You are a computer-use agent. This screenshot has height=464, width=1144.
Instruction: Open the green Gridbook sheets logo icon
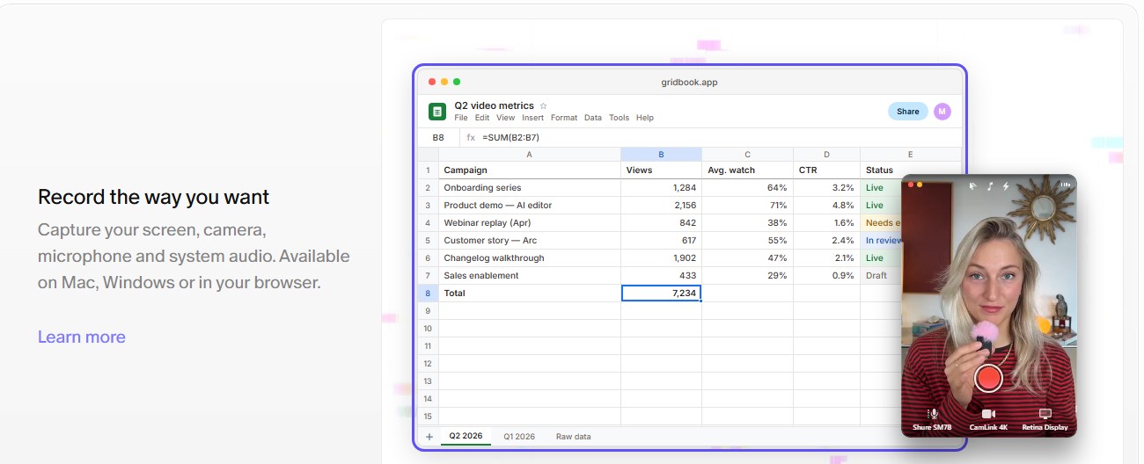pos(436,112)
